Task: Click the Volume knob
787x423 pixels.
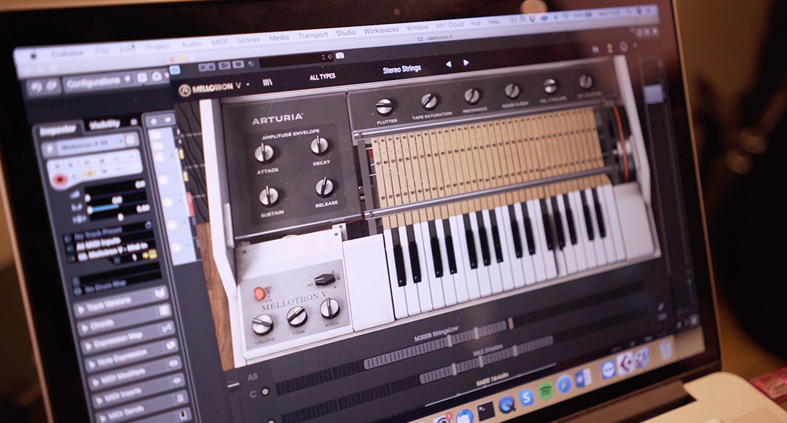Action: (x=262, y=325)
